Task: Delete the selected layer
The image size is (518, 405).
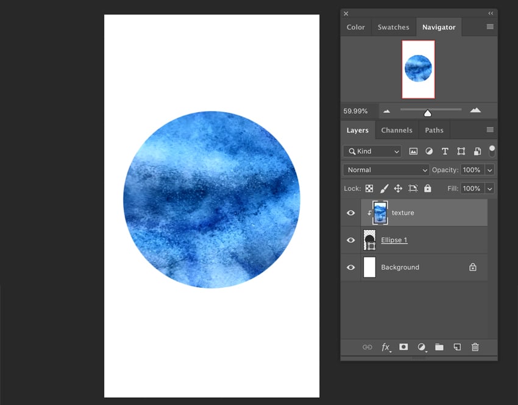Action: (x=475, y=347)
